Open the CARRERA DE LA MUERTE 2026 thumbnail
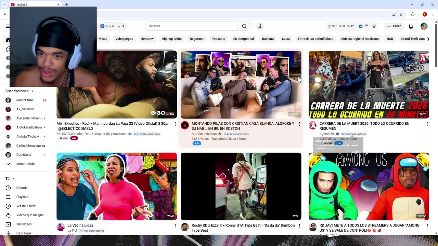 click(369, 84)
